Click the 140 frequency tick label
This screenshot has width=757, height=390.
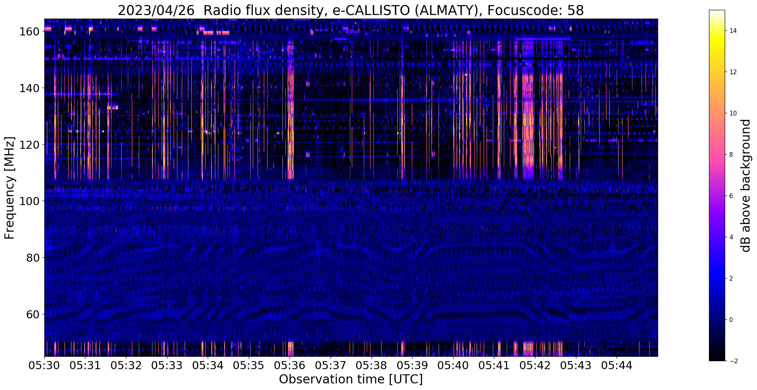click(x=30, y=88)
